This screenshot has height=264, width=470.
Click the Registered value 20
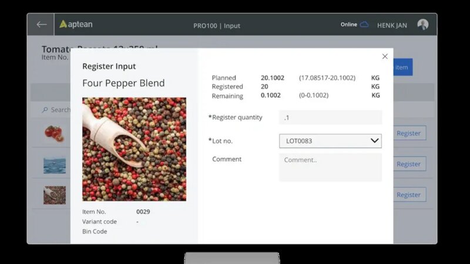[x=264, y=86]
